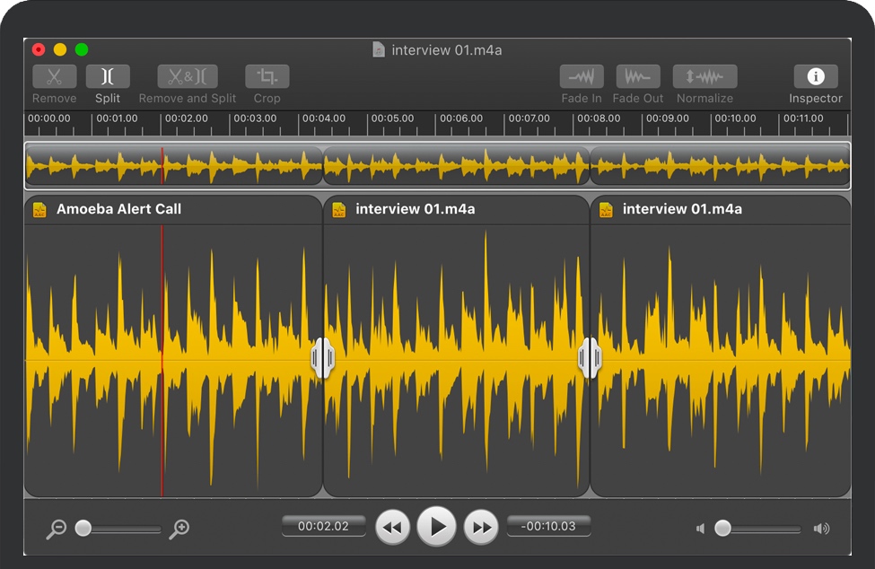
Task: Click the loud speaker volume icon
Action: tap(821, 529)
